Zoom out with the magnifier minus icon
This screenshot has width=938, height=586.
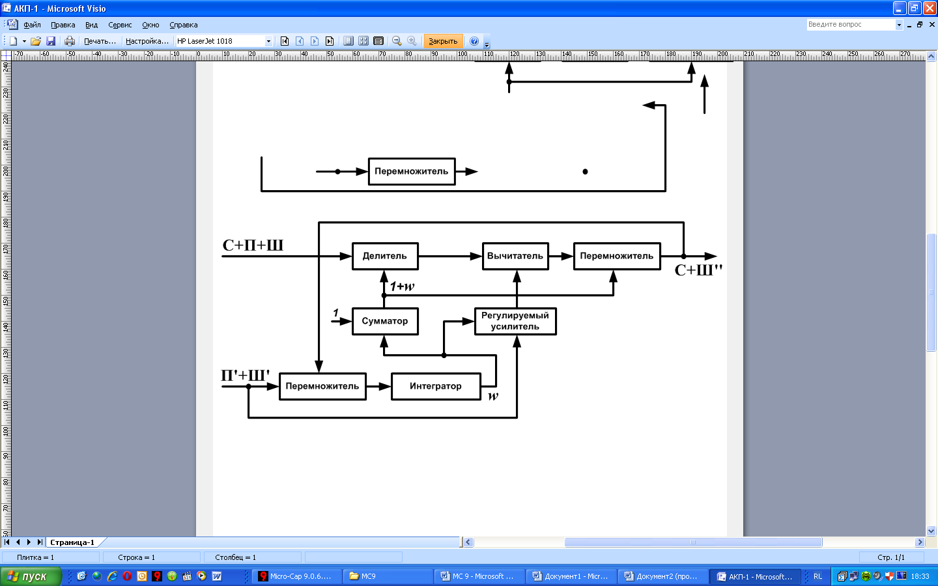click(397, 41)
